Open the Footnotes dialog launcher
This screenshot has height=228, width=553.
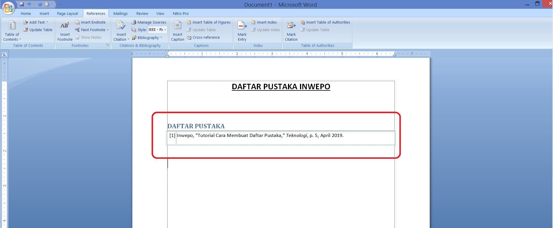pos(108,45)
